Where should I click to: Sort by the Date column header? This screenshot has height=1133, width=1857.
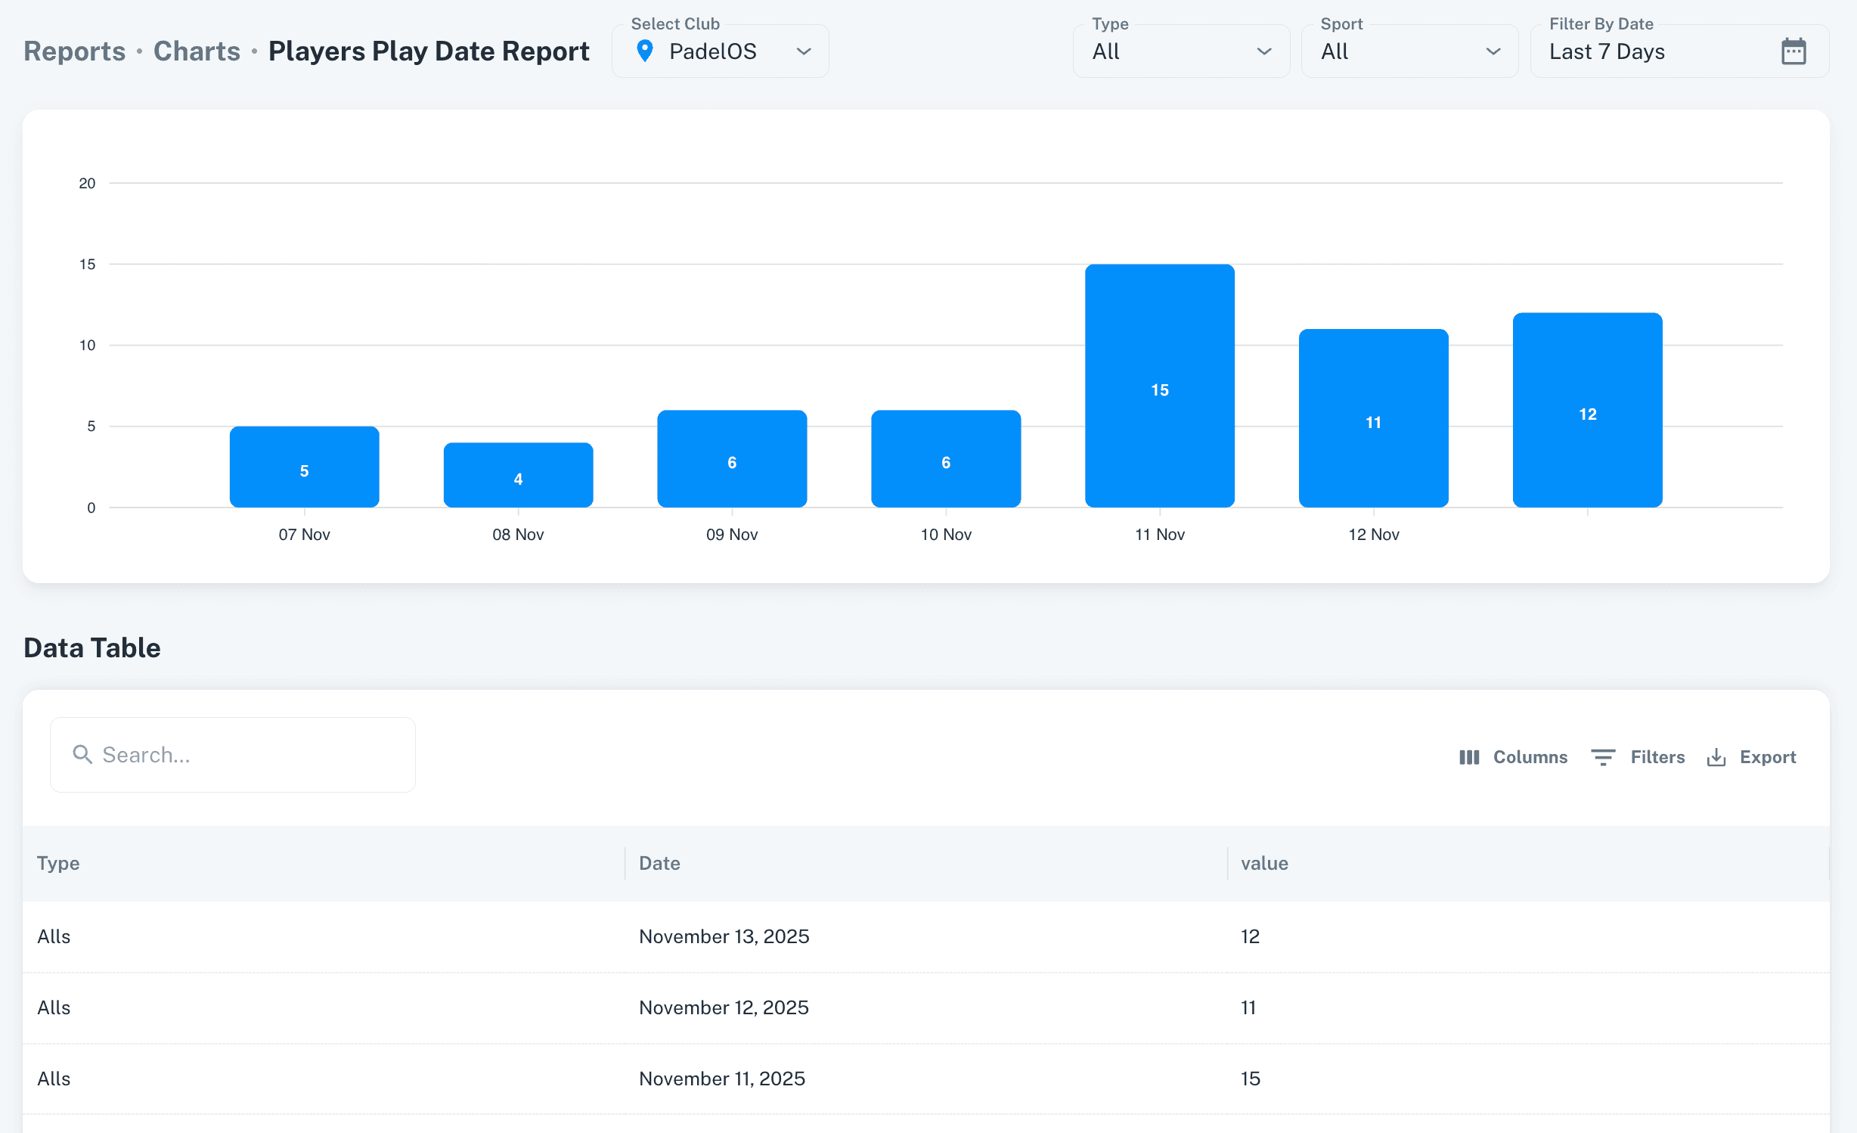coord(659,863)
